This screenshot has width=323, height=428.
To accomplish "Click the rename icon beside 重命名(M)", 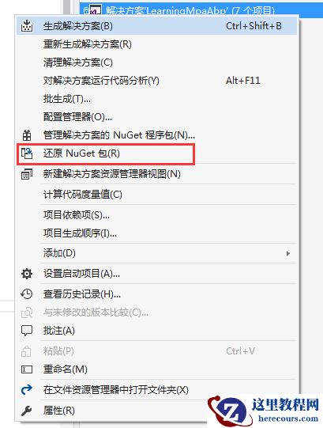I will pyautogui.click(x=27, y=369).
